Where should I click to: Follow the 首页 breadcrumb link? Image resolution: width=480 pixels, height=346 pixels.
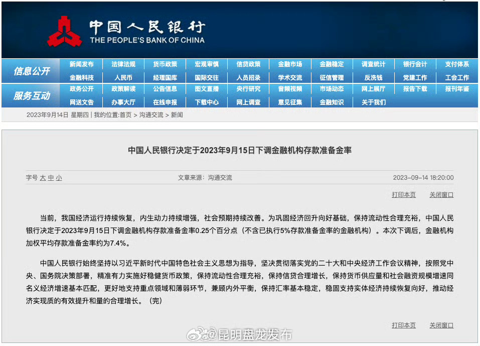(x=125, y=115)
